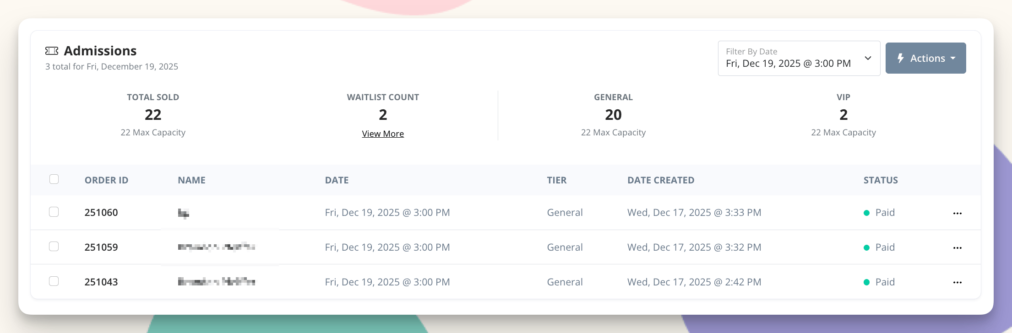Click the Filter By Date chevron arrow
1012x333 pixels.
click(x=868, y=58)
